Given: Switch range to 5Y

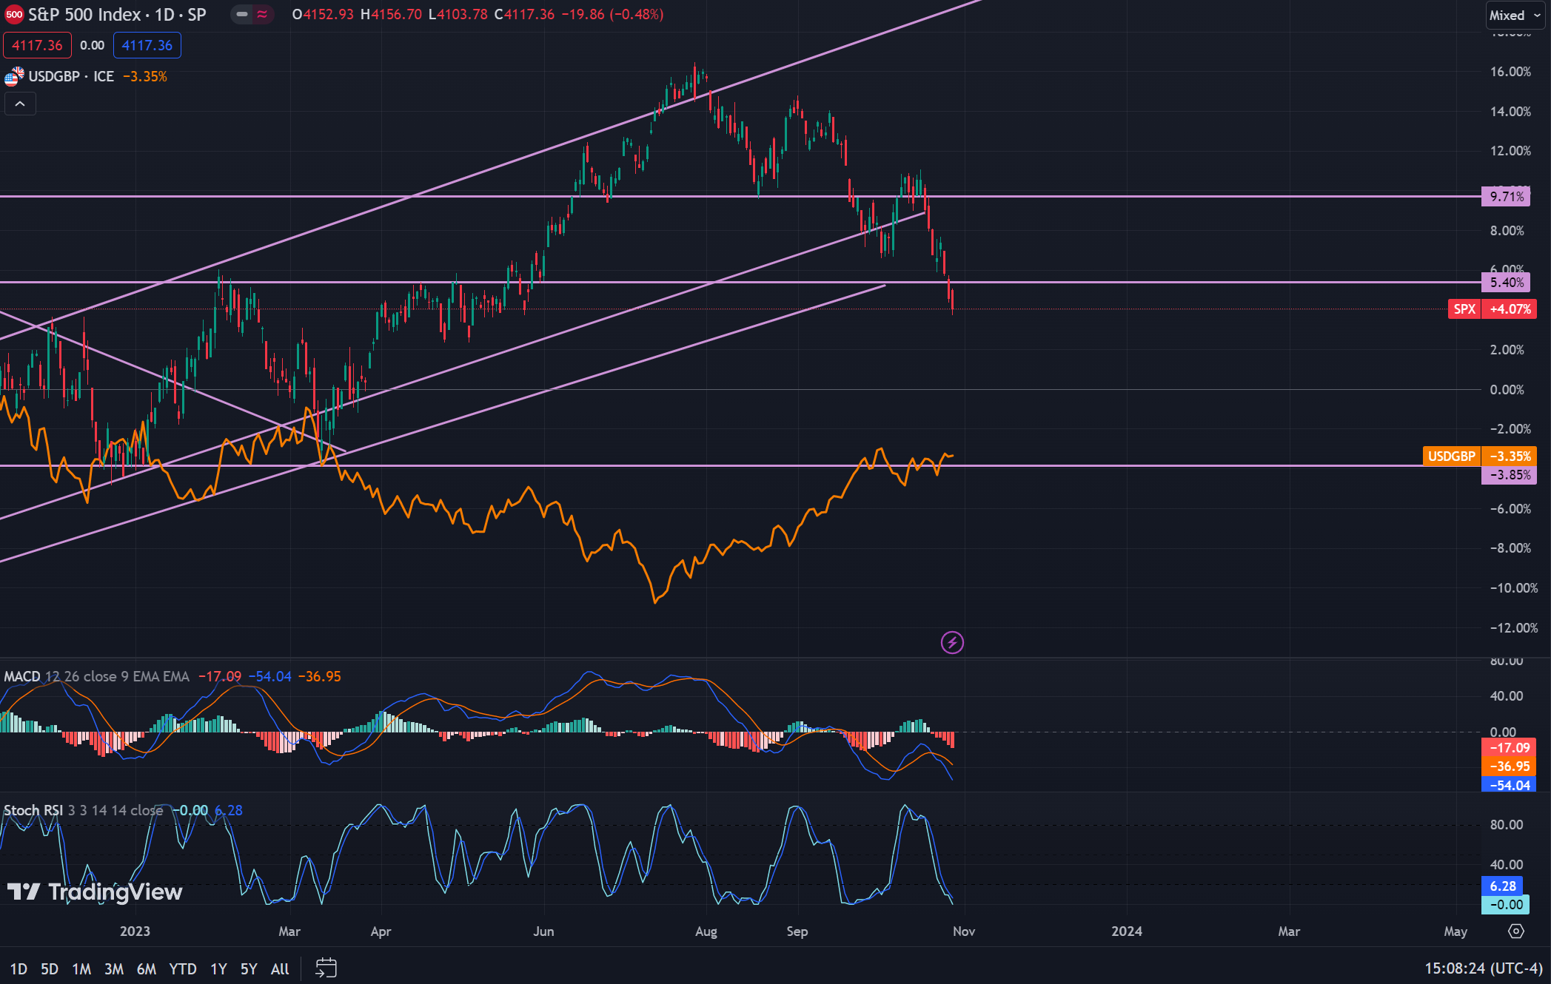Looking at the screenshot, I should tap(249, 968).
